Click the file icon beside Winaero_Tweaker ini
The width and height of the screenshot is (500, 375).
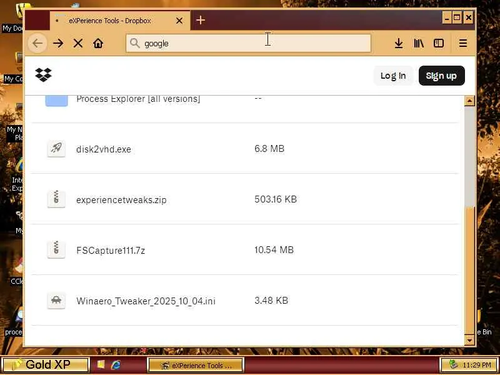(x=56, y=301)
